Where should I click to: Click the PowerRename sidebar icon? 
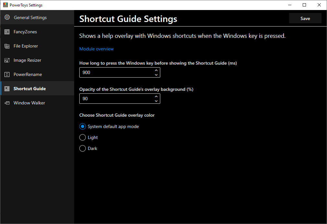tap(7, 74)
